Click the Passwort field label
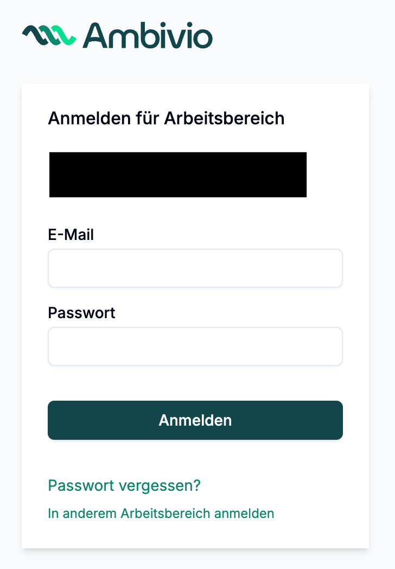Viewport: 395px width, 569px height. click(82, 313)
